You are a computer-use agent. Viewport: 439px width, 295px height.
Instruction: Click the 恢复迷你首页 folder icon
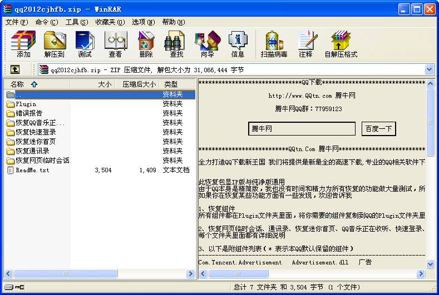pyautogui.click(x=11, y=142)
